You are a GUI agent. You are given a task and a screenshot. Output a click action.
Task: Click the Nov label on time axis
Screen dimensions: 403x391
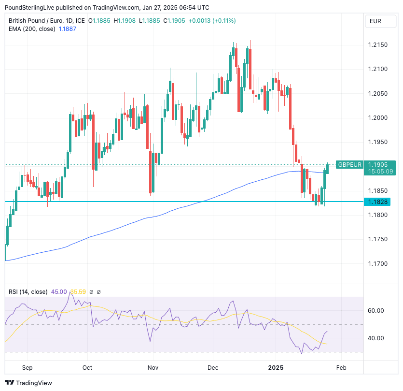click(153, 368)
